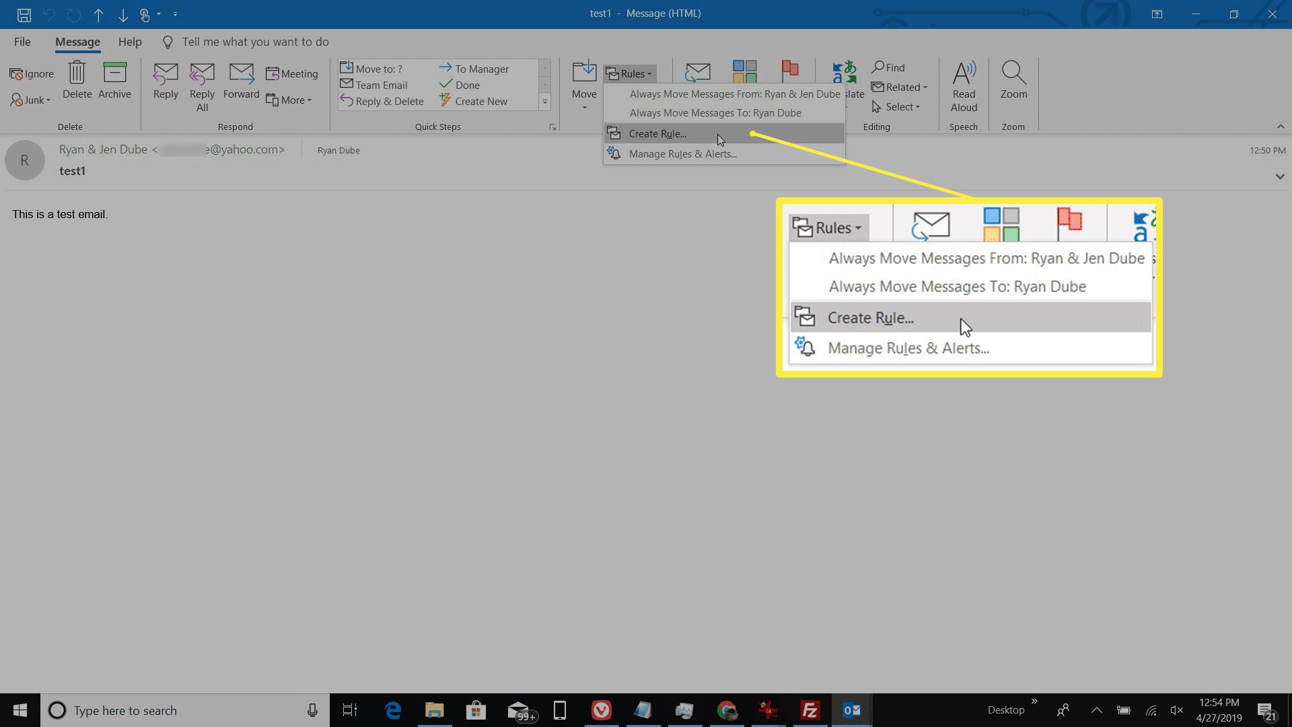
Task: Select the Create New quick step
Action: pos(473,101)
